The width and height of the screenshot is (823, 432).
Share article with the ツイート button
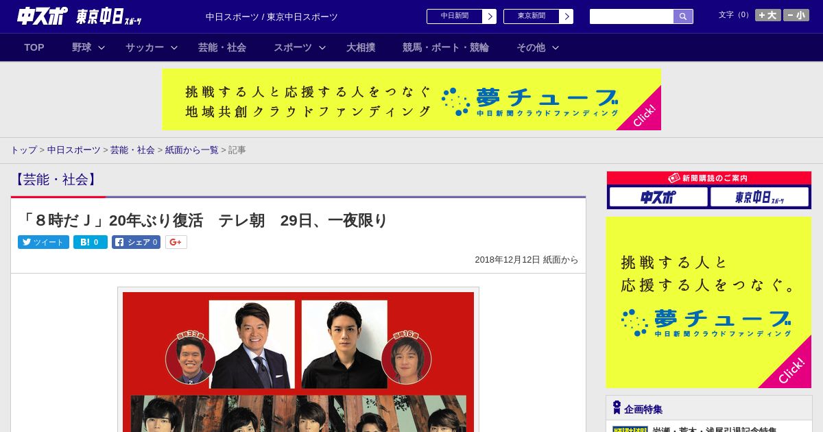(43, 242)
